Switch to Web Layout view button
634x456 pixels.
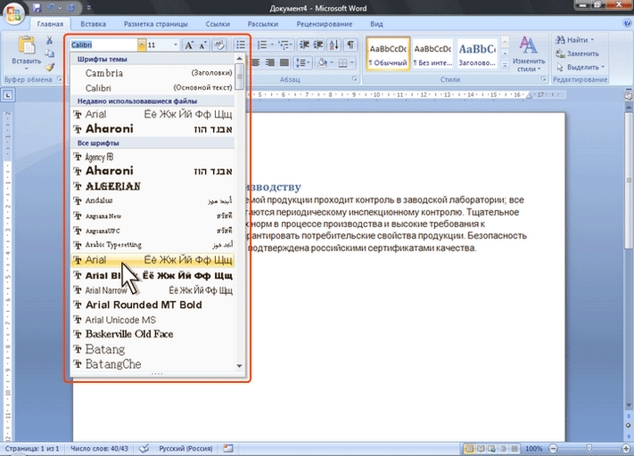(x=491, y=449)
